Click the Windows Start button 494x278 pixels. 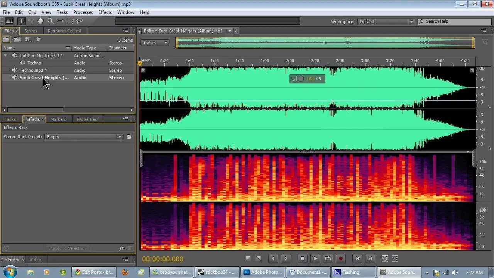click(x=10, y=272)
